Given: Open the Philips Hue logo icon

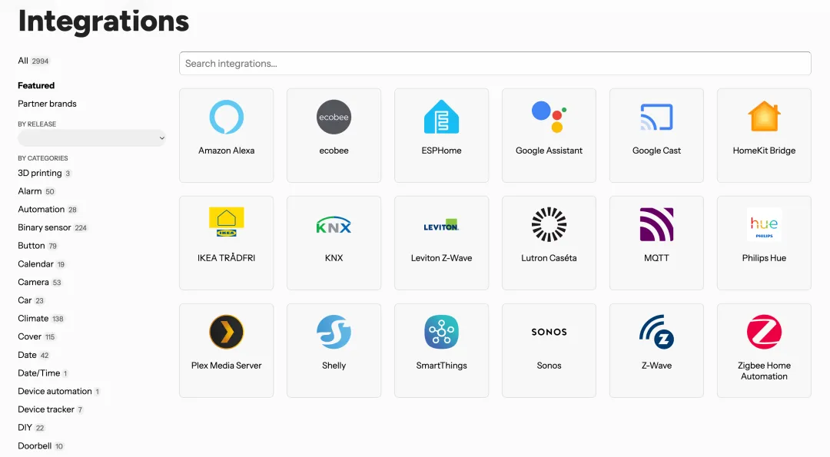Looking at the screenshot, I should [x=764, y=225].
